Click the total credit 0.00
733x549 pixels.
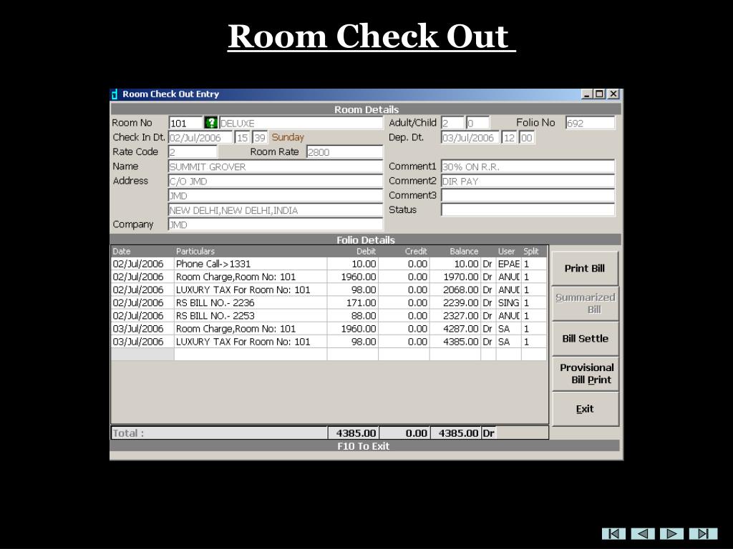coord(404,433)
